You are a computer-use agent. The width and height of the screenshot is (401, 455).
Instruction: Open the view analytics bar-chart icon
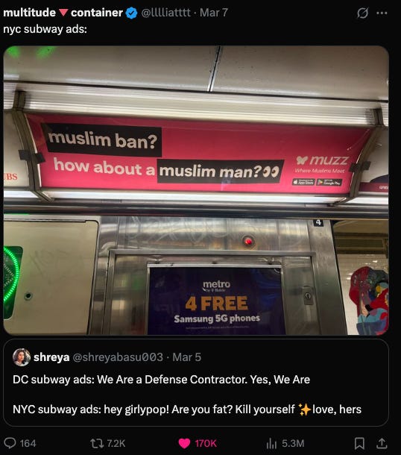[x=271, y=443]
